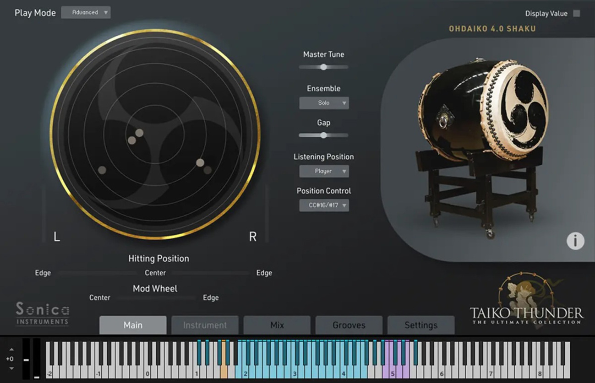Click the orange highlighted key on the keyboard

224,370
